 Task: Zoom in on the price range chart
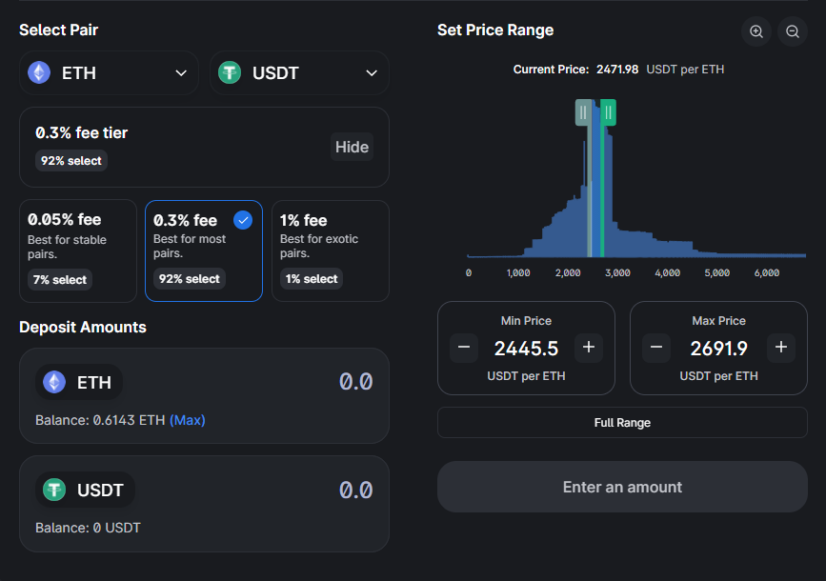tap(756, 31)
